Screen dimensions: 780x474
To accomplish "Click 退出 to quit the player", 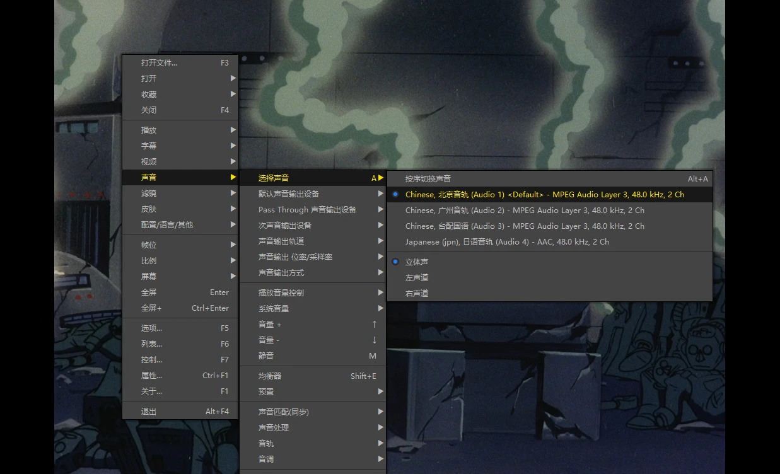I will click(x=180, y=411).
